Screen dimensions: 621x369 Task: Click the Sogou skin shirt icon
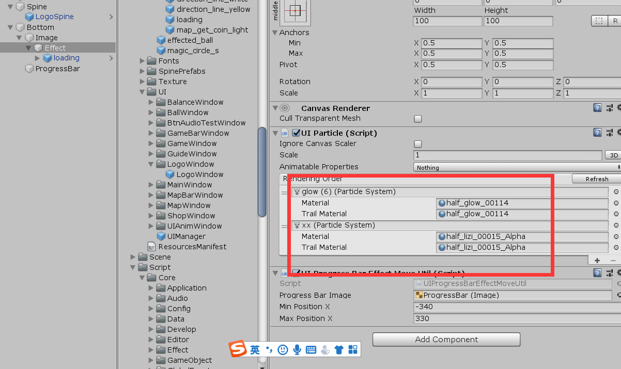coord(339,349)
